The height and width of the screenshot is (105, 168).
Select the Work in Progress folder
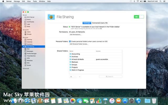(x=96, y=70)
